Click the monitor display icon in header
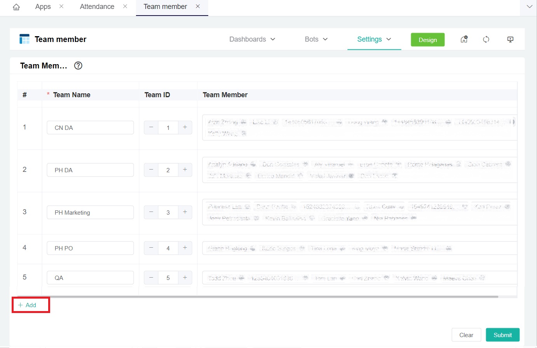This screenshot has height=348, width=537. pyautogui.click(x=510, y=39)
